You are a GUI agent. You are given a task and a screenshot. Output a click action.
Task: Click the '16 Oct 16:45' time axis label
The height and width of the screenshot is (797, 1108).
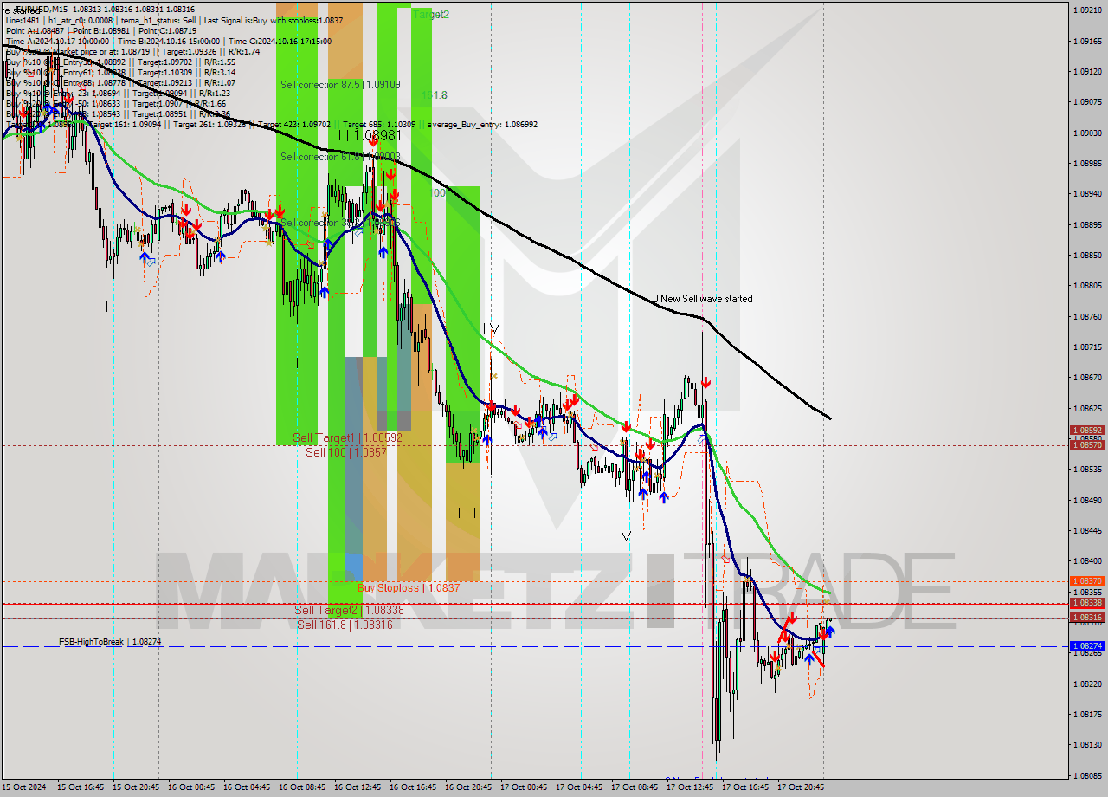[413, 787]
